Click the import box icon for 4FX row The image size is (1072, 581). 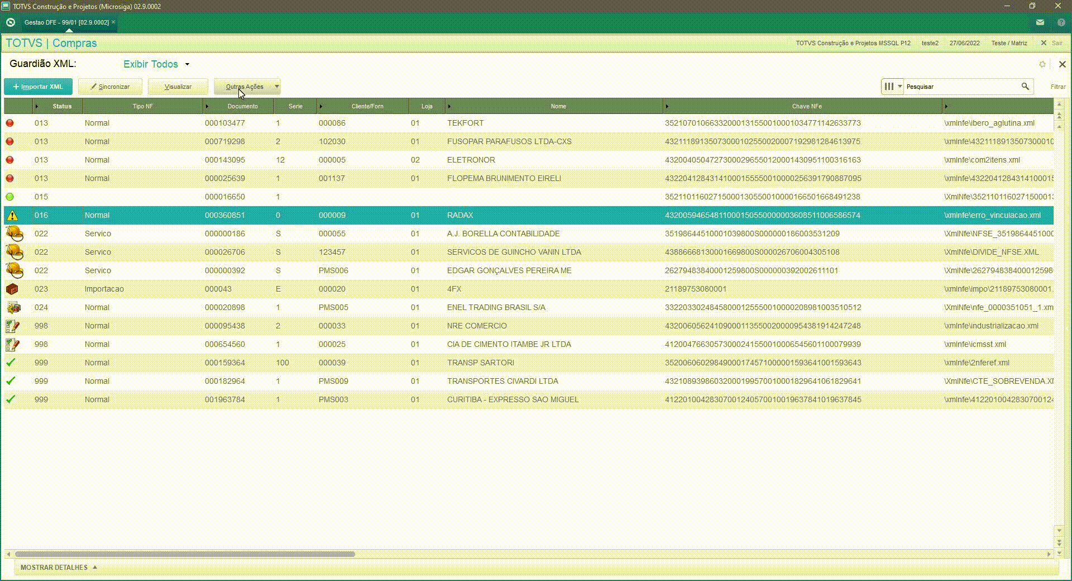coord(12,289)
